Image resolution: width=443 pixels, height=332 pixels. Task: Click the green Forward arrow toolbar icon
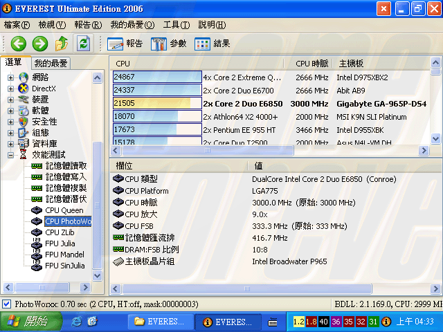[x=40, y=44]
